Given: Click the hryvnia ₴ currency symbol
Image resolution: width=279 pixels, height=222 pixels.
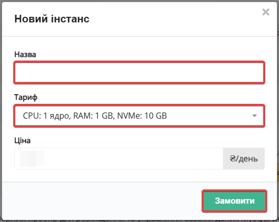Looking at the screenshot, I should tap(232, 158).
